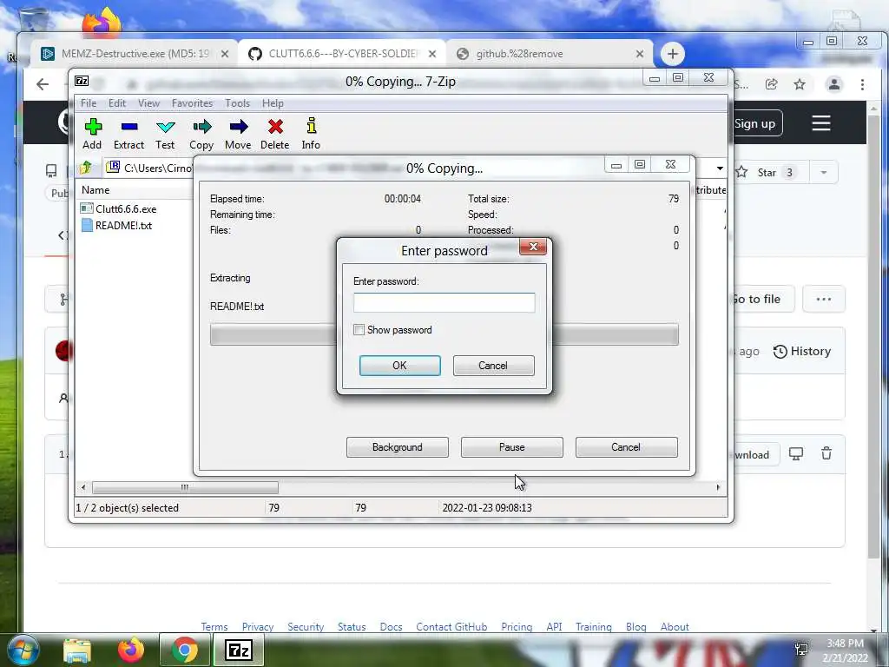Open a new browser tab

tap(673, 54)
